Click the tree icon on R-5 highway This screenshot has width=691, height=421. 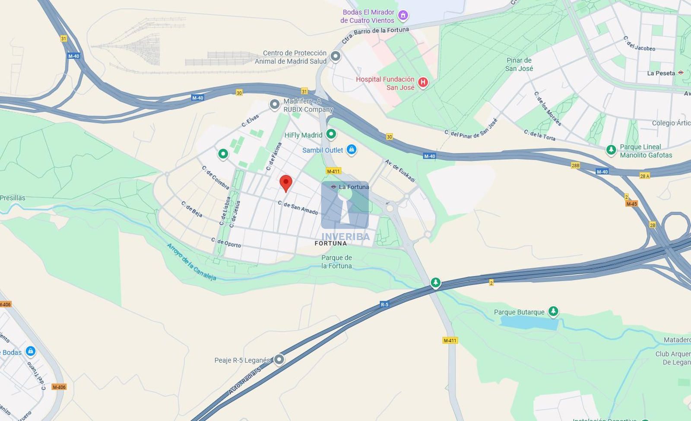tap(436, 283)
